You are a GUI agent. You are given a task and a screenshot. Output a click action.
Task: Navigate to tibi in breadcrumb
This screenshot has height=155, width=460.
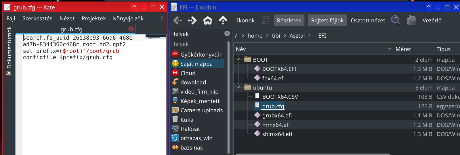[x=276, y=36]
